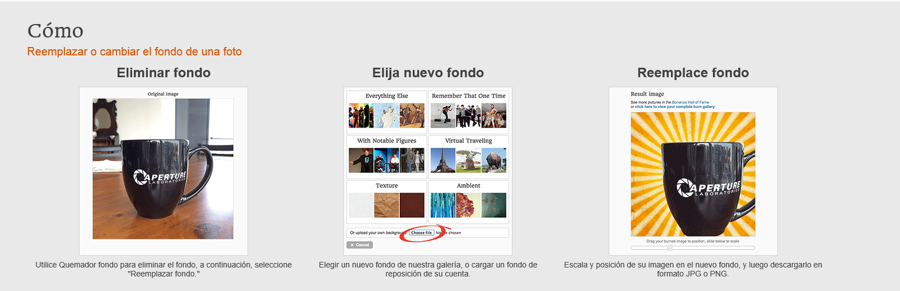Open the Everything Else gallery category
Image resolution: width=900 pixels, height=291 pixels.
[x=386, y=96]
